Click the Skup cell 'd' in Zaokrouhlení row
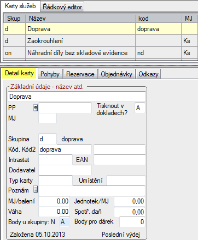Screen dimensions: 198x240 tap(14, 41)
